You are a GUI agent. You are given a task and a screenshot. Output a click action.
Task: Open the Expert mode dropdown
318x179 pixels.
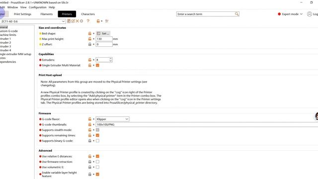click(x=290, y=14)
